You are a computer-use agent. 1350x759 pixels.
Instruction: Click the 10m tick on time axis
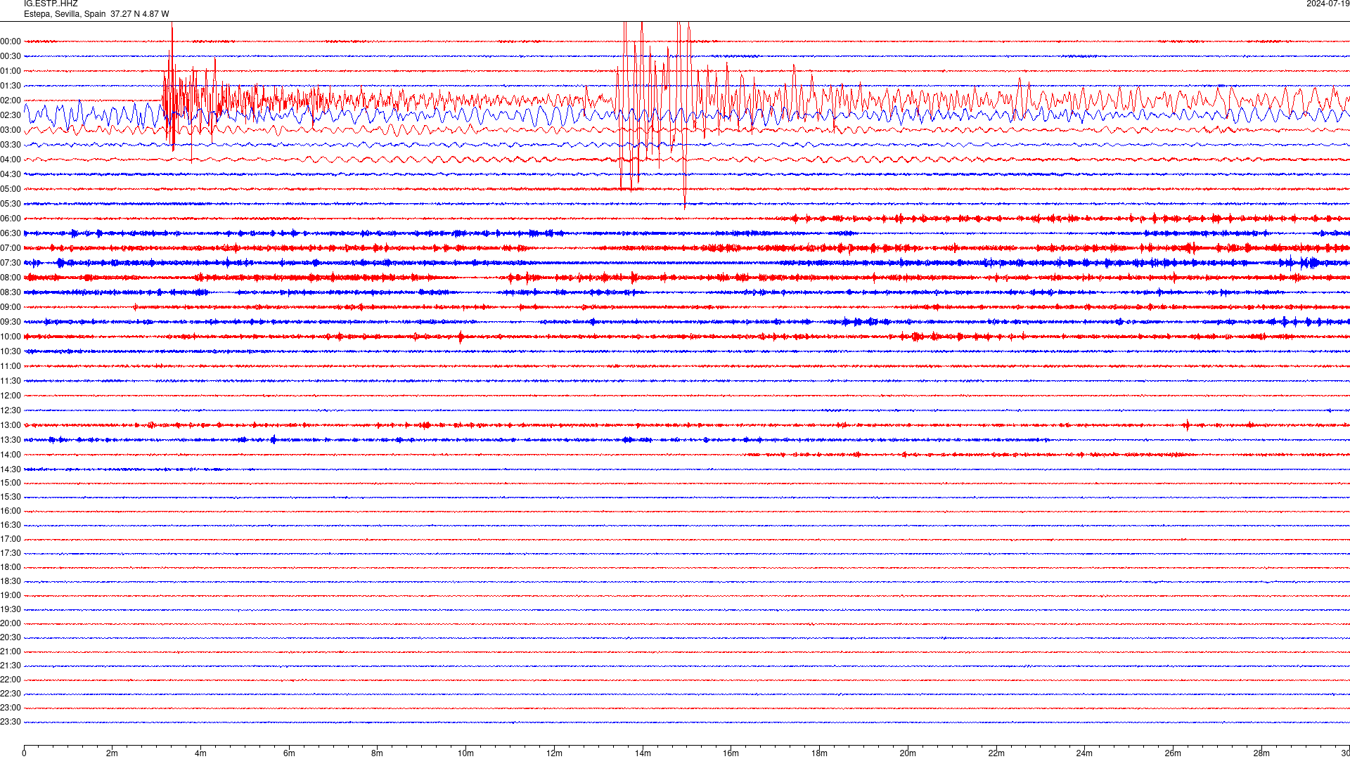coord(465,753)
